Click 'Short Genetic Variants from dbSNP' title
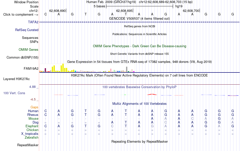 (139, 54)
